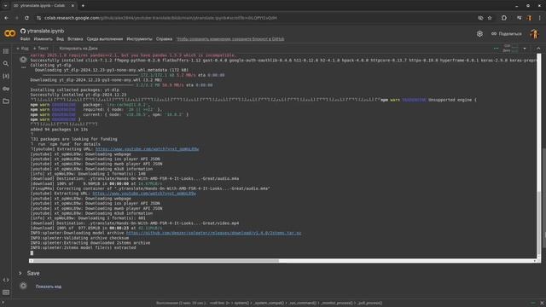Image resolution: width=546 pixels, height=307 pixels.
Task: Open the second YouTube watch URL link
Action: 144,194
